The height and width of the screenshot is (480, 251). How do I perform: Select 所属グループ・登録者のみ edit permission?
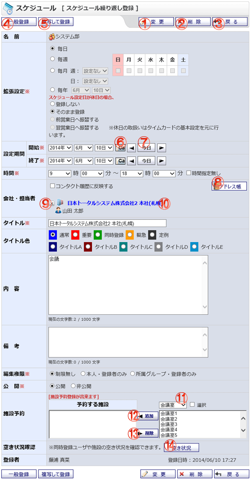pyautogui.click(x=133, y=374)
